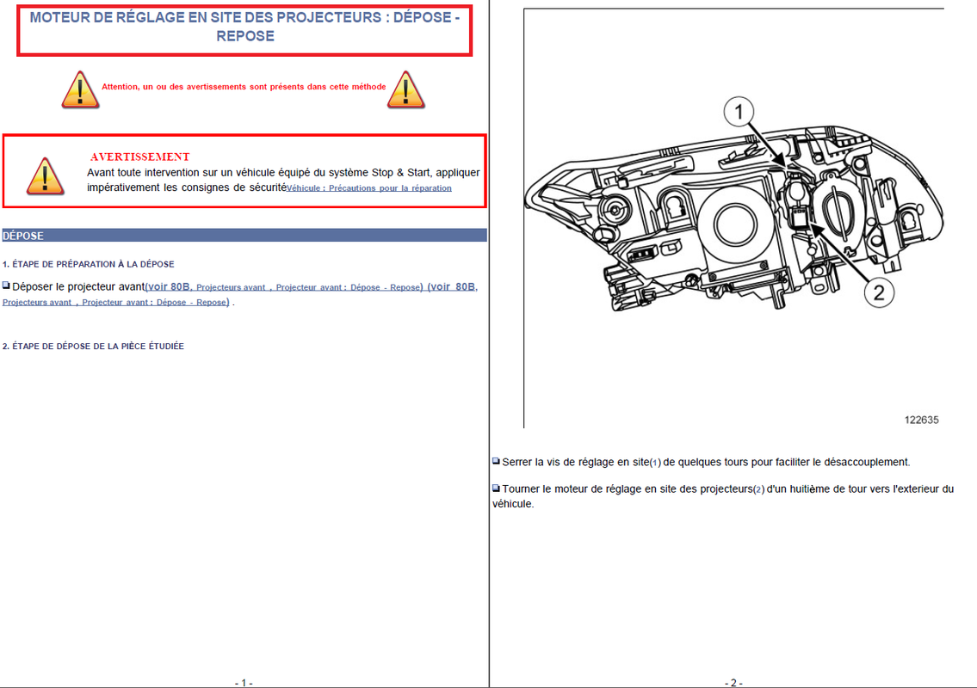The height and width of the screenshot is (688, 977).
Task: Click callout number 2 in the headlight diagram
Action: tap(879, 292)
